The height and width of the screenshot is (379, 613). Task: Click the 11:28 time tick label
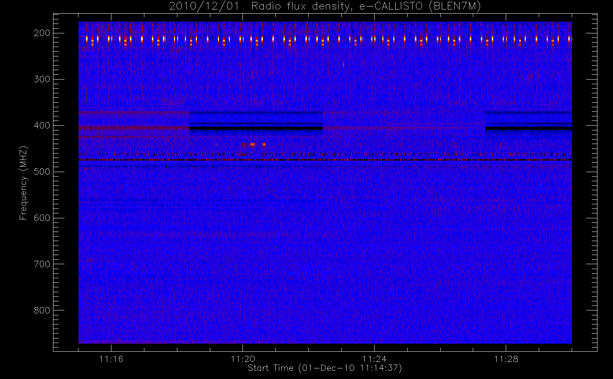click(506, 359)
